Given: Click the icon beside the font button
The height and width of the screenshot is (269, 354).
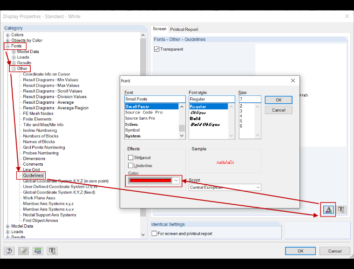Looking at the screenshot, I should (x=341, y=210).
